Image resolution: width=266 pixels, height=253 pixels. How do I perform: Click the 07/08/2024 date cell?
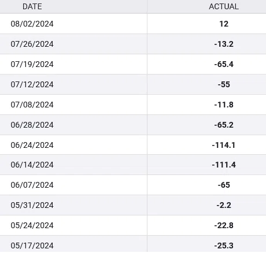click(32, 105)
